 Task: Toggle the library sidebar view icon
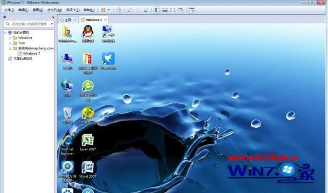pyautogui.click(x=157, y=10)
